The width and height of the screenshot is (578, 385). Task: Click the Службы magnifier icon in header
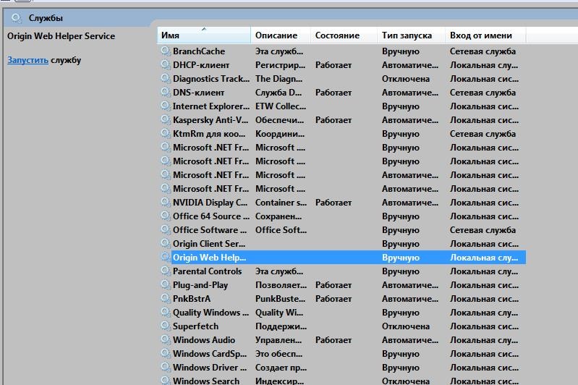click(x=17, y=17)
